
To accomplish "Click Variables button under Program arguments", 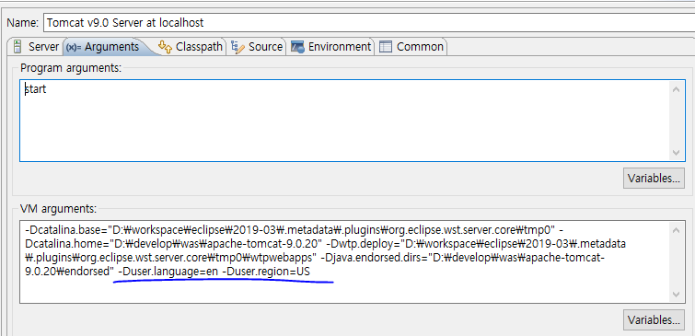I will pyautogui.click(x=654, y=179).
